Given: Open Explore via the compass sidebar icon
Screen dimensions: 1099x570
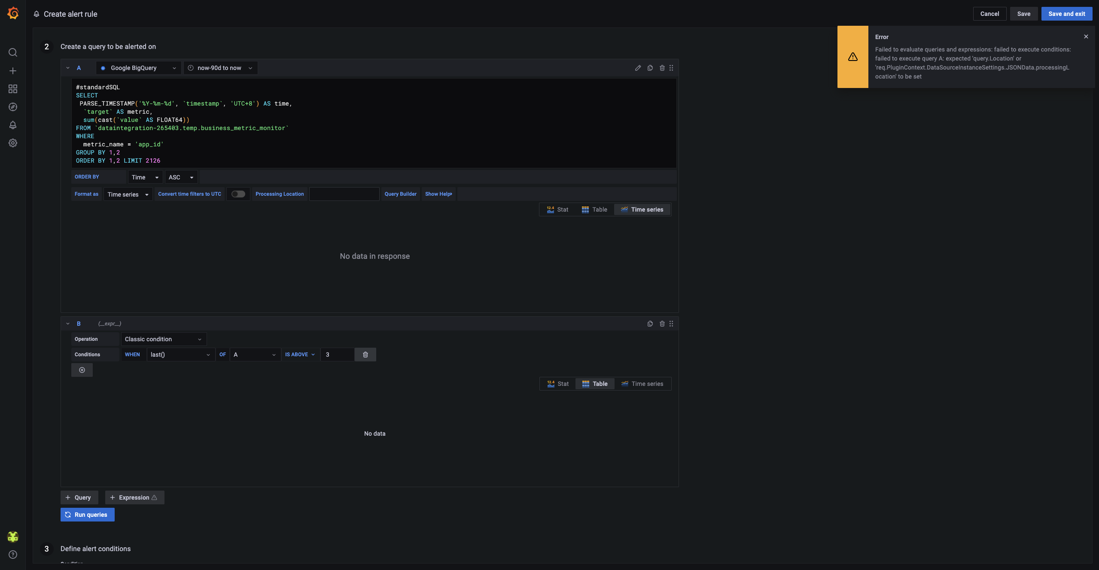Looking at the screenshot, I should click(12, 107).
